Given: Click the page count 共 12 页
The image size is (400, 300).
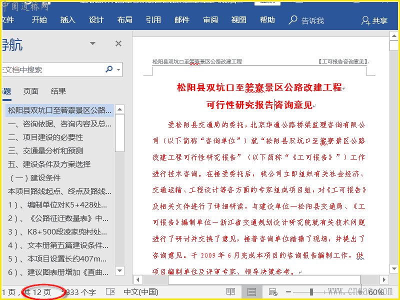Looking at the screenshot, I should point(37,292).
